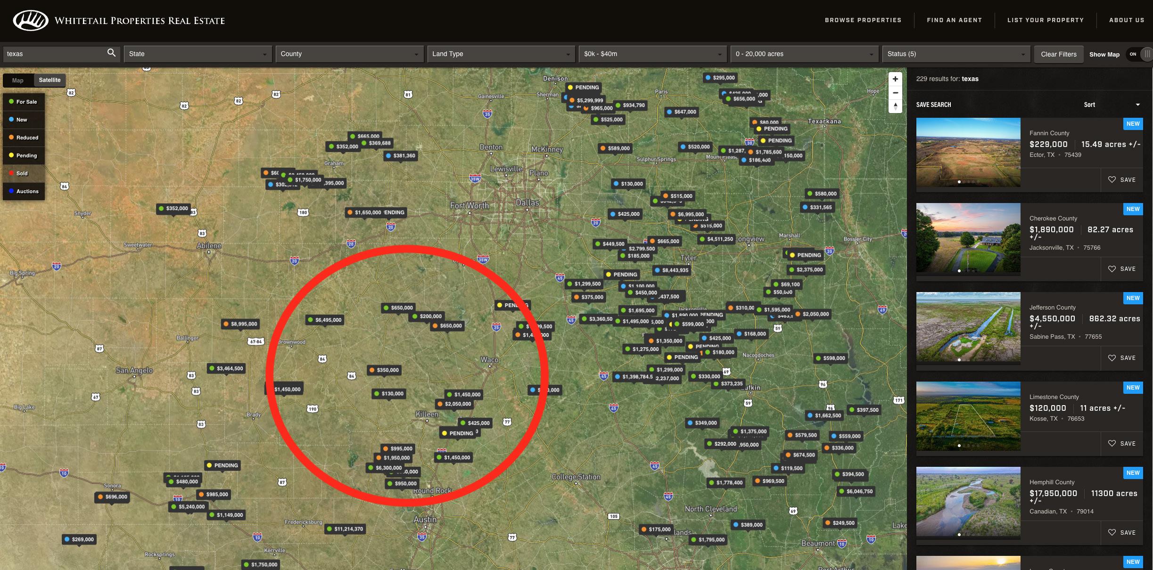Open the $5,240,000 map marker
Viewport: 1153px width, 570px height.
(x=188, y=507)
